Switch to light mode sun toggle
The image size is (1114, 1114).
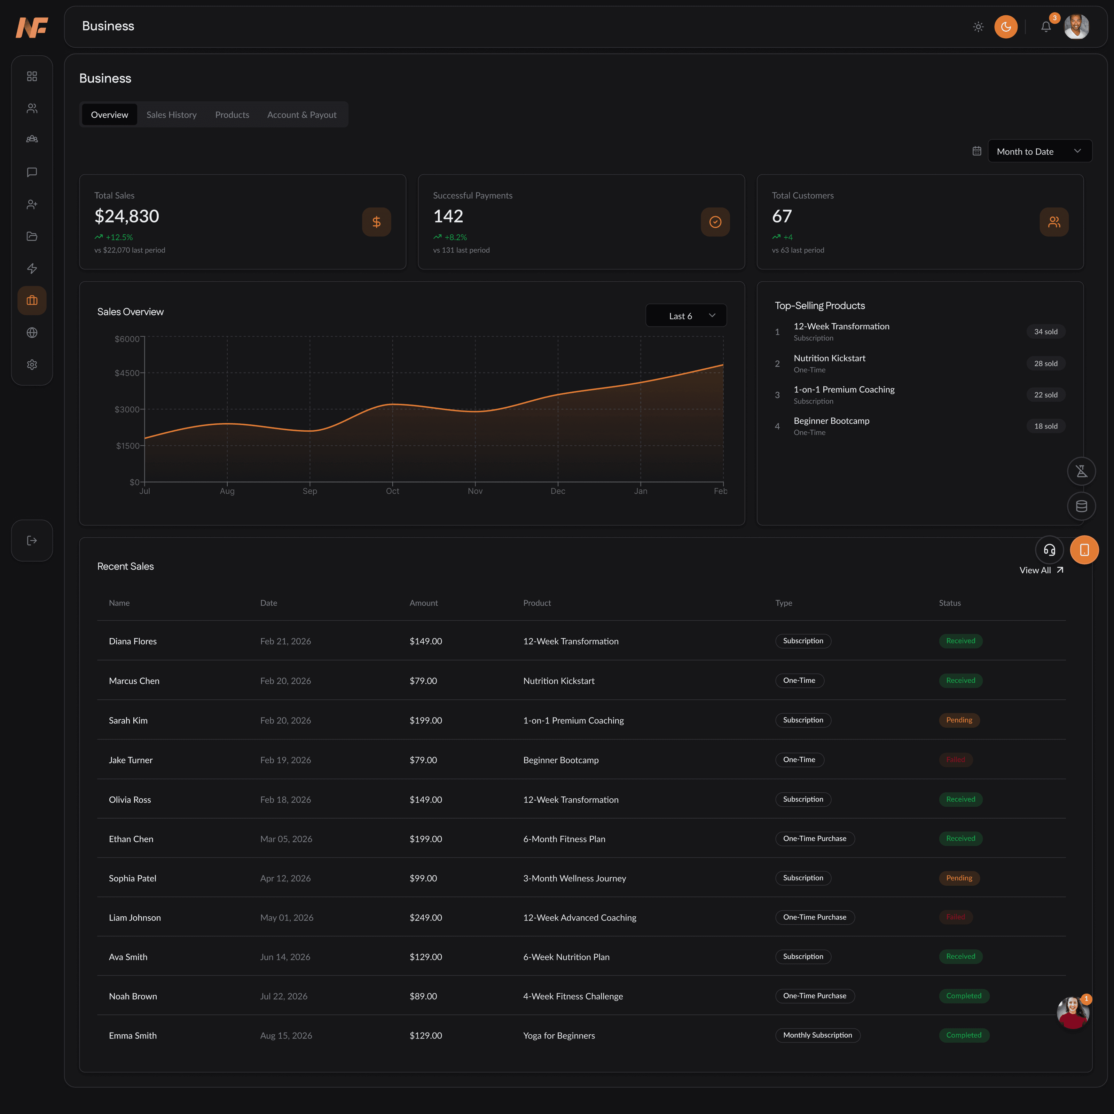[x=979, y=26]
